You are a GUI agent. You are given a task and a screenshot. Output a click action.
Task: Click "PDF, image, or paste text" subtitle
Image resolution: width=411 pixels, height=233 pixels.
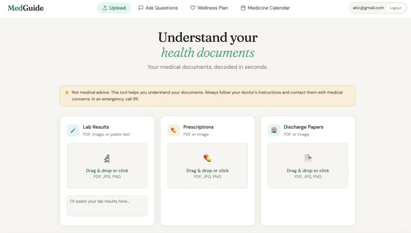(x=107, y=134)
